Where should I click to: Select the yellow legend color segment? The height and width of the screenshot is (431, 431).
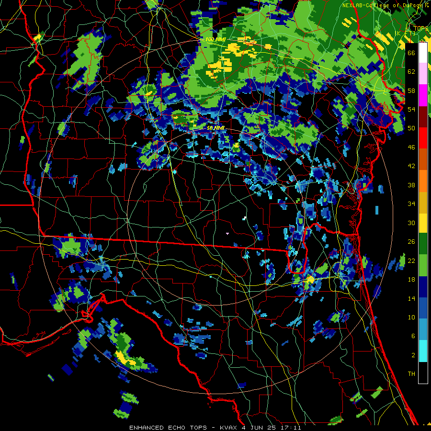423,223
